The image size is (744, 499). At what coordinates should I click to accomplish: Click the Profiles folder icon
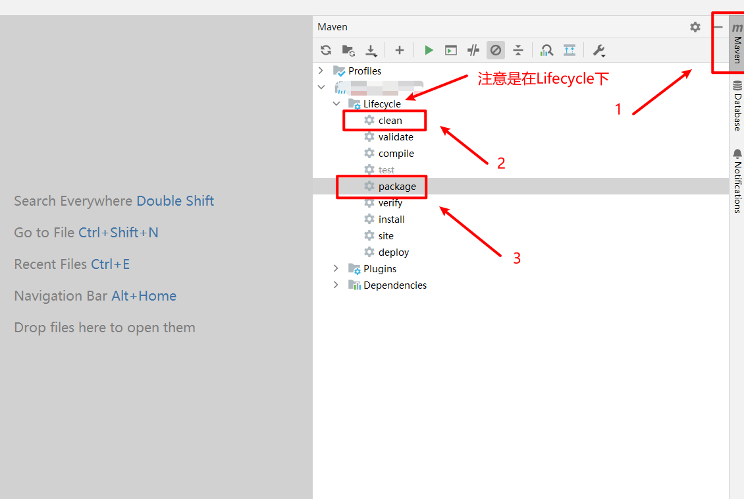[x=339, y=71]
